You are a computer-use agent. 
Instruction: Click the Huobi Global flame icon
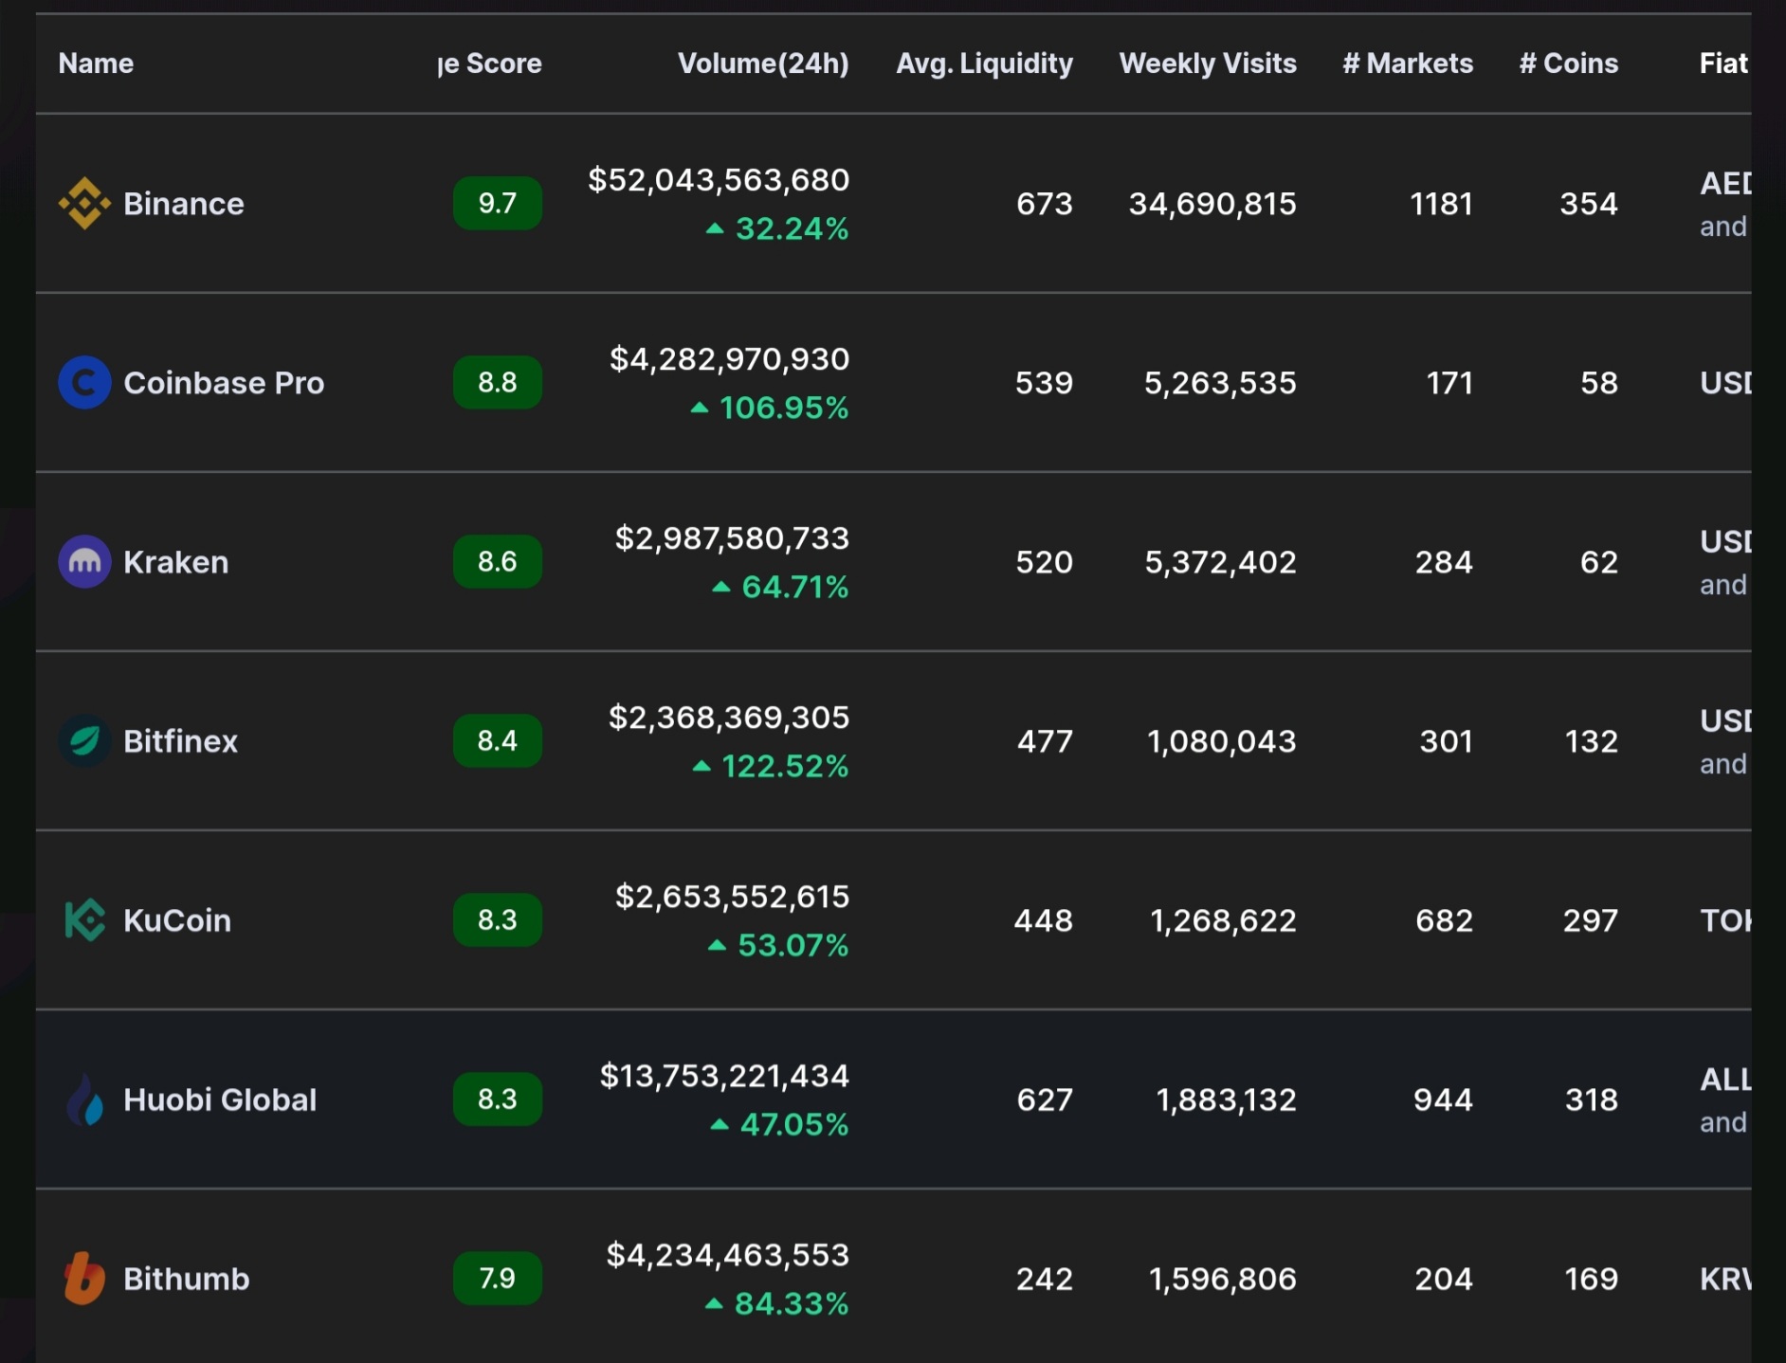pos(84,1099)
